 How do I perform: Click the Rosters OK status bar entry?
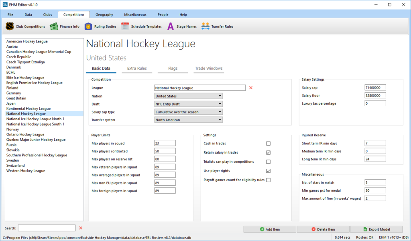click(x=364, y=237)
